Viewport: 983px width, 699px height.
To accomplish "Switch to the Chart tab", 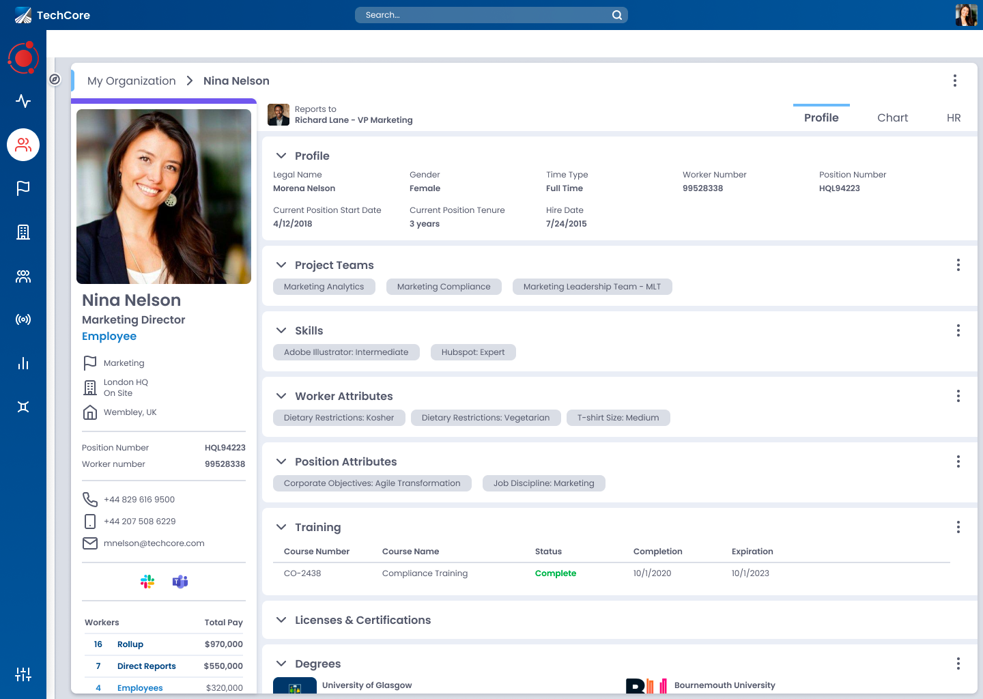I will 892,117.
